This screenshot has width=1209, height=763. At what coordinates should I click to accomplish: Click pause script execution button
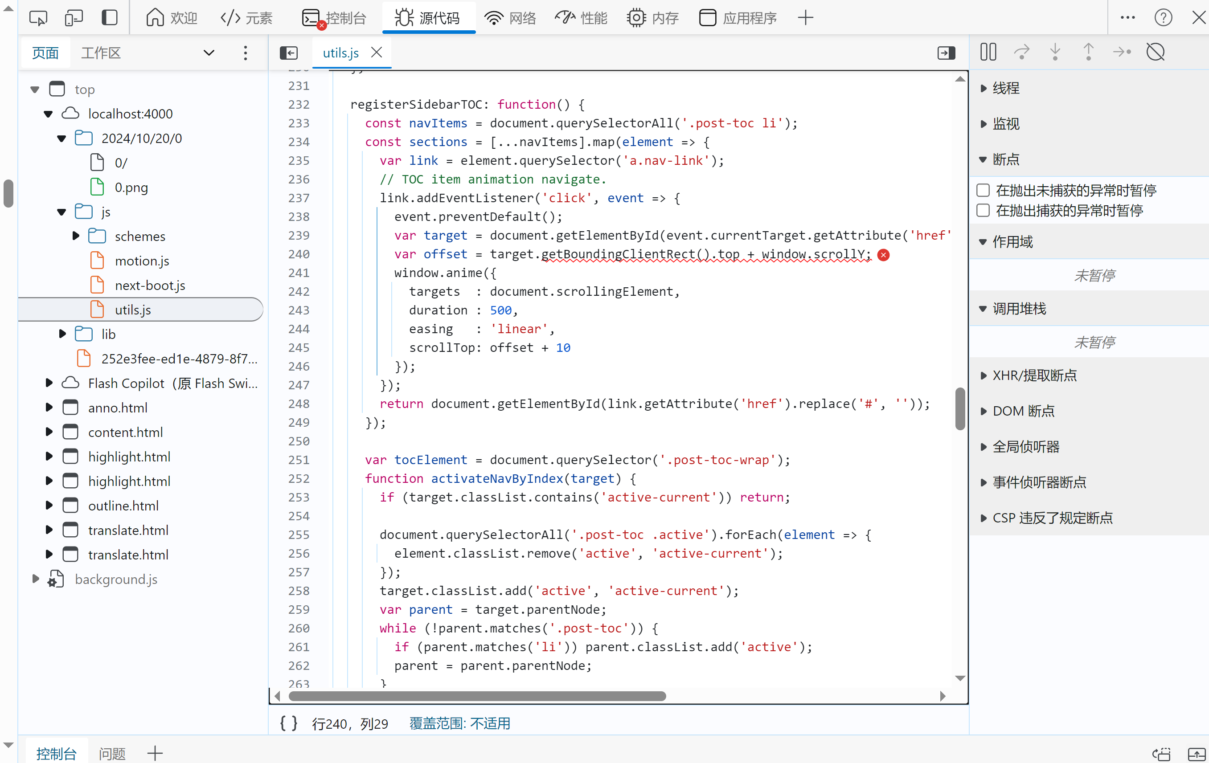click(988, 52)
